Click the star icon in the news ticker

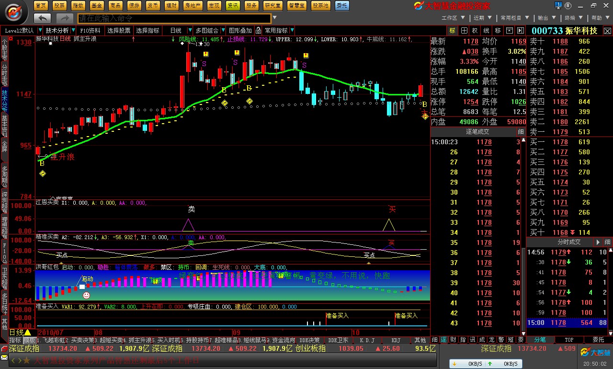pos(27,360)
